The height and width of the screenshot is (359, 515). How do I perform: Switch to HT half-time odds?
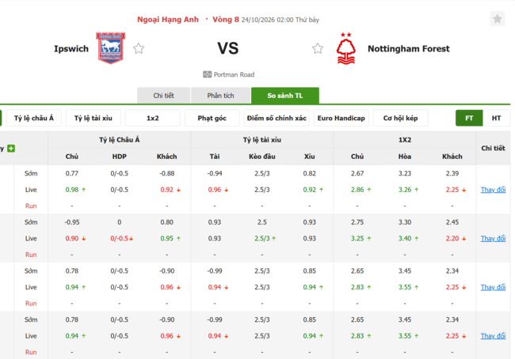pos(496,118)
